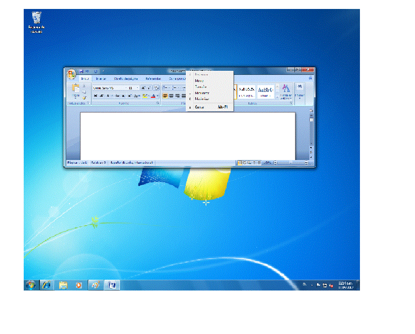Viewport: 415px width, 334px height.
Task: Click the Save icon in quick access toolbar
Action: [81, 71]
